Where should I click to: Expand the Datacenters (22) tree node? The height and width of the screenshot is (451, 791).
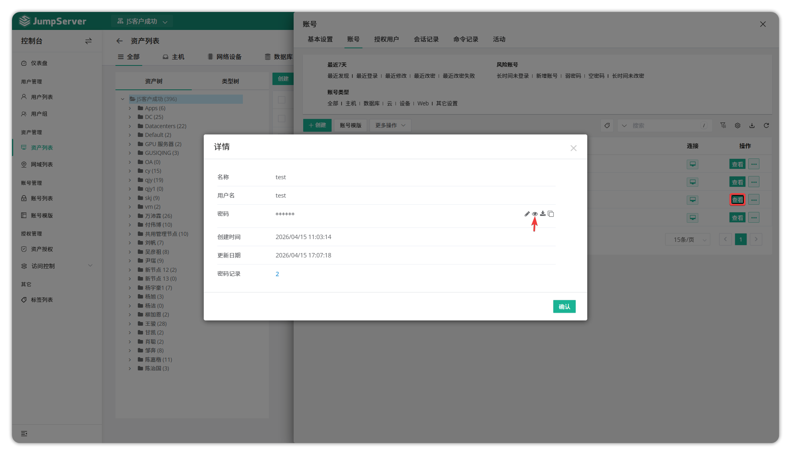(130, 126)
